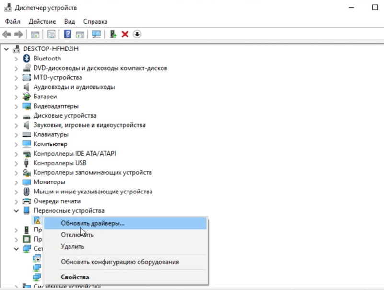Select the Переносные устройства label

pos(69,210)
